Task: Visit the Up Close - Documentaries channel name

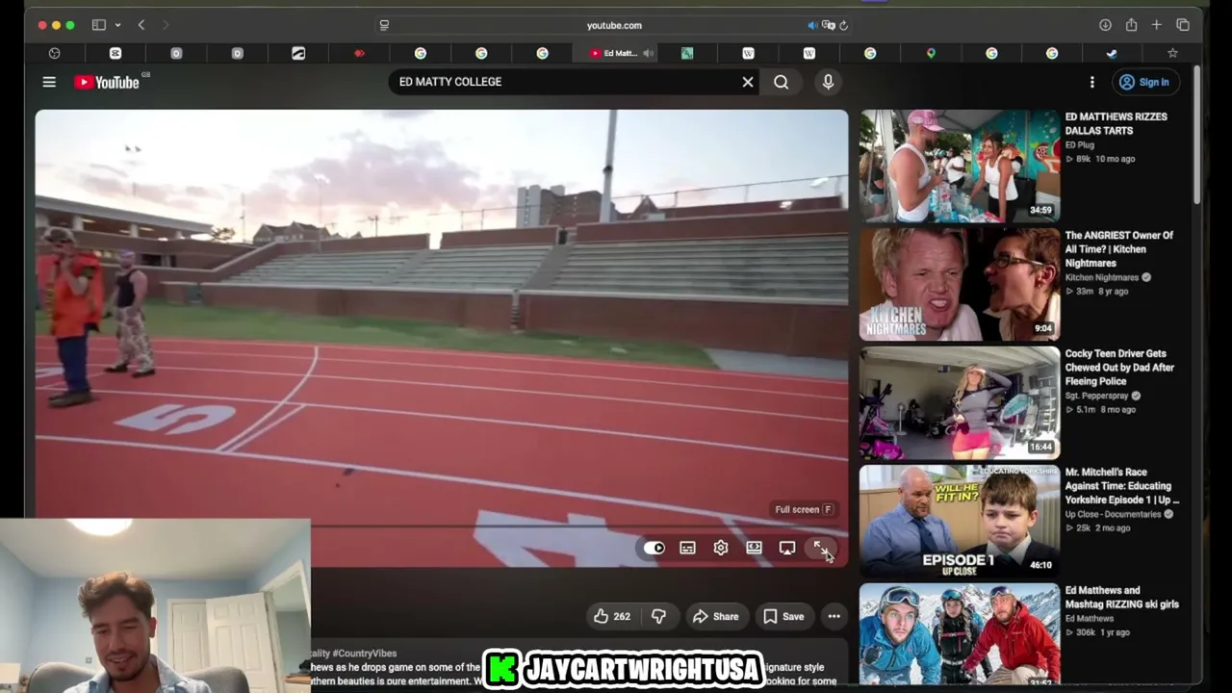Action: (x=1113, y=515)
